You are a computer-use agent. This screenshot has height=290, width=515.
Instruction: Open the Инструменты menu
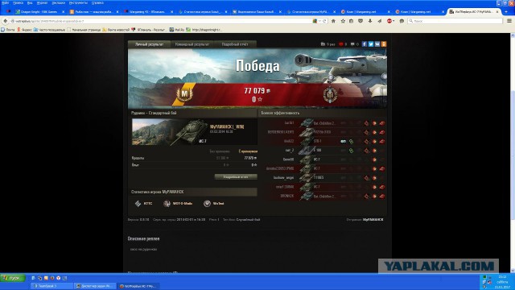tap(78, 2)
